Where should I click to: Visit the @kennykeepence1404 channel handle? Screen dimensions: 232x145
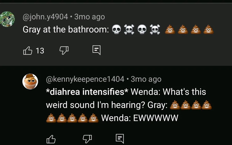pos(85,79)
